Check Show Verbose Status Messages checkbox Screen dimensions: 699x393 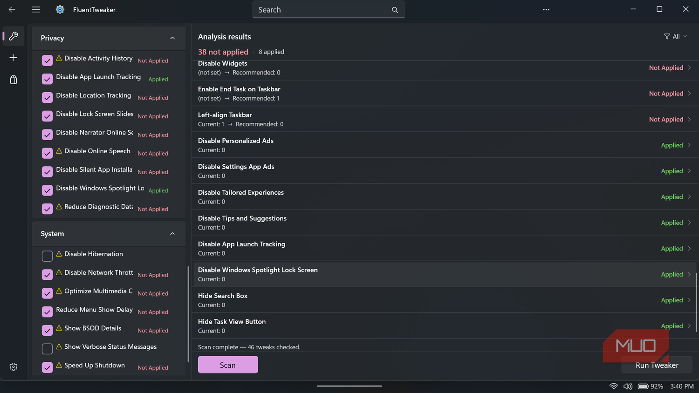click(47, 349)
